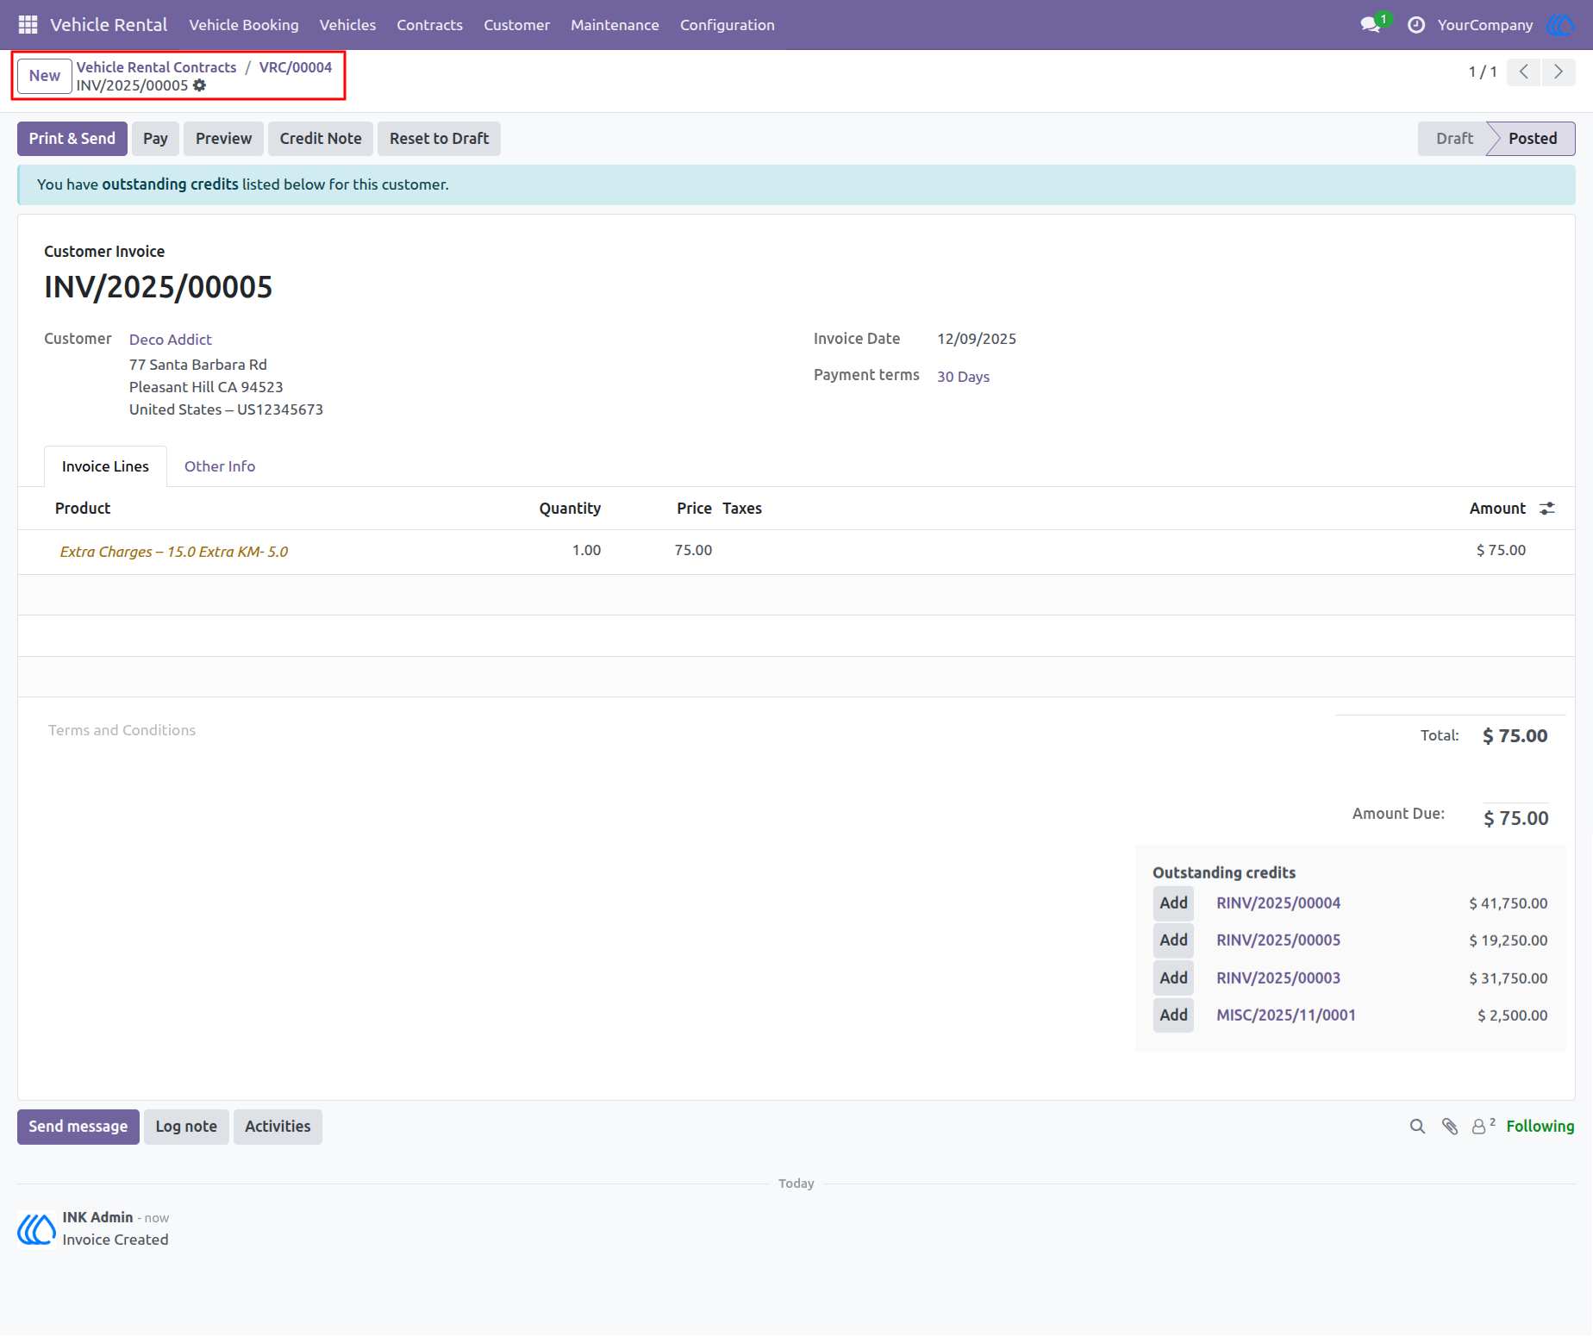Open the Deco Addict customer link
Screen dimensions: 1593x1337
point(171,340)
